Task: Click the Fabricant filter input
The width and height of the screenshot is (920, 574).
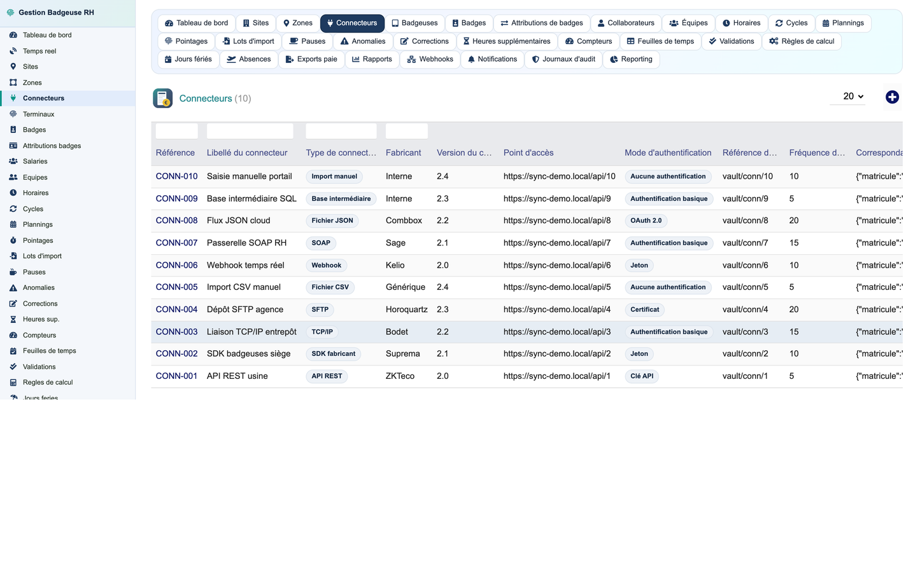Action: click(407, 131)
